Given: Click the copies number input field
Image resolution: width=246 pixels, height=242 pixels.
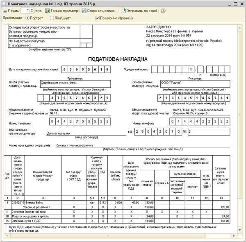Looking at the screenshot, I should pos(26,11).
